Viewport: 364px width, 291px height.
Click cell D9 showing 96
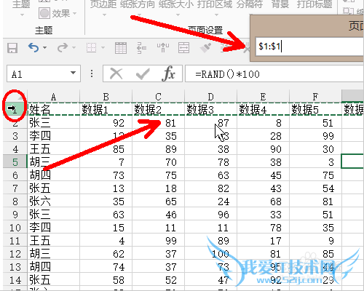(210, 214)
